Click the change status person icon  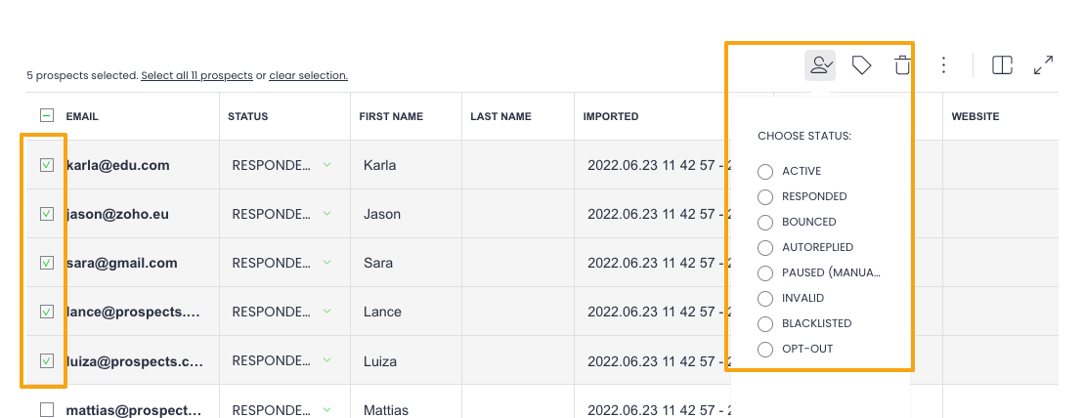tap(819, 65)
